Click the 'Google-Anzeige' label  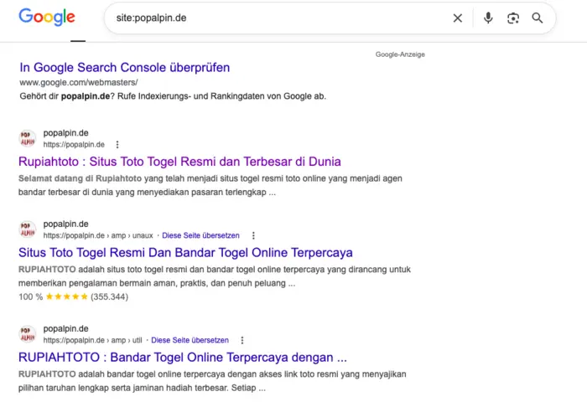400,54
